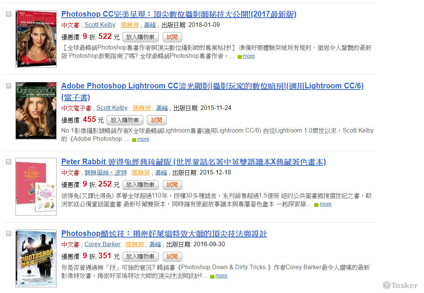Viewport: 424px width, 293px height.
Task: Click the publish date 2016-09-30
Action: [209, 244]
